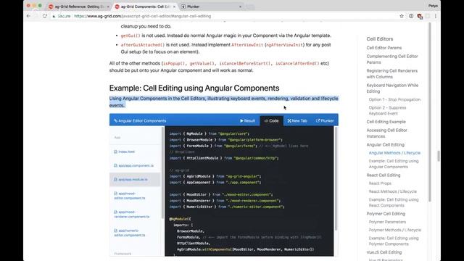Open app/app.component.ts file
464x261 pixels.
coord(136,165)
